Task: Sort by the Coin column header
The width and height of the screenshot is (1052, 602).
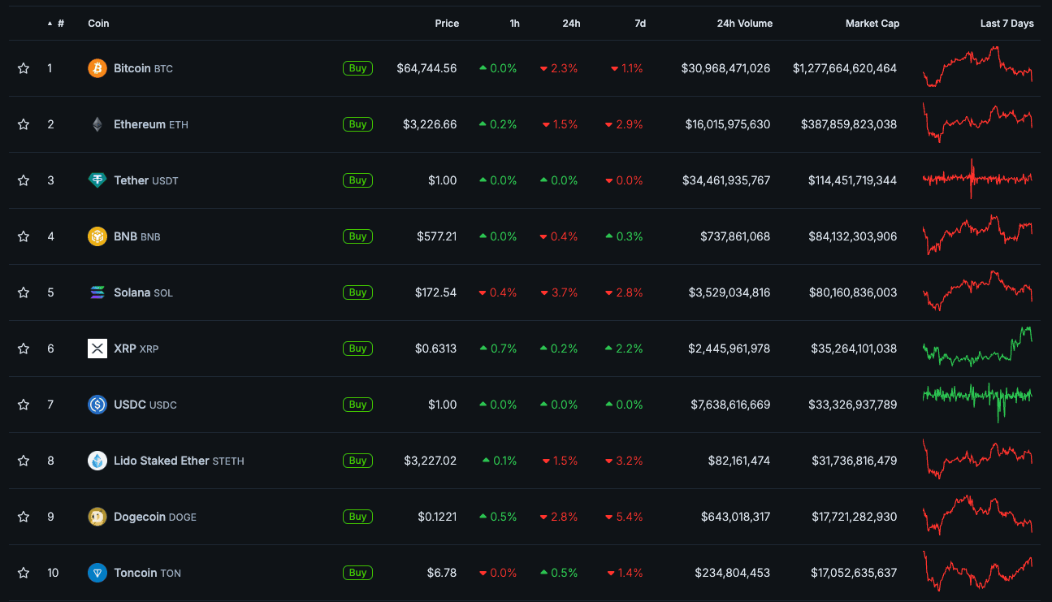Action: 98,24
